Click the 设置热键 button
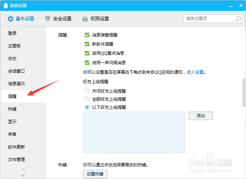This screenshot has height=179, width=246. point(95,174)
